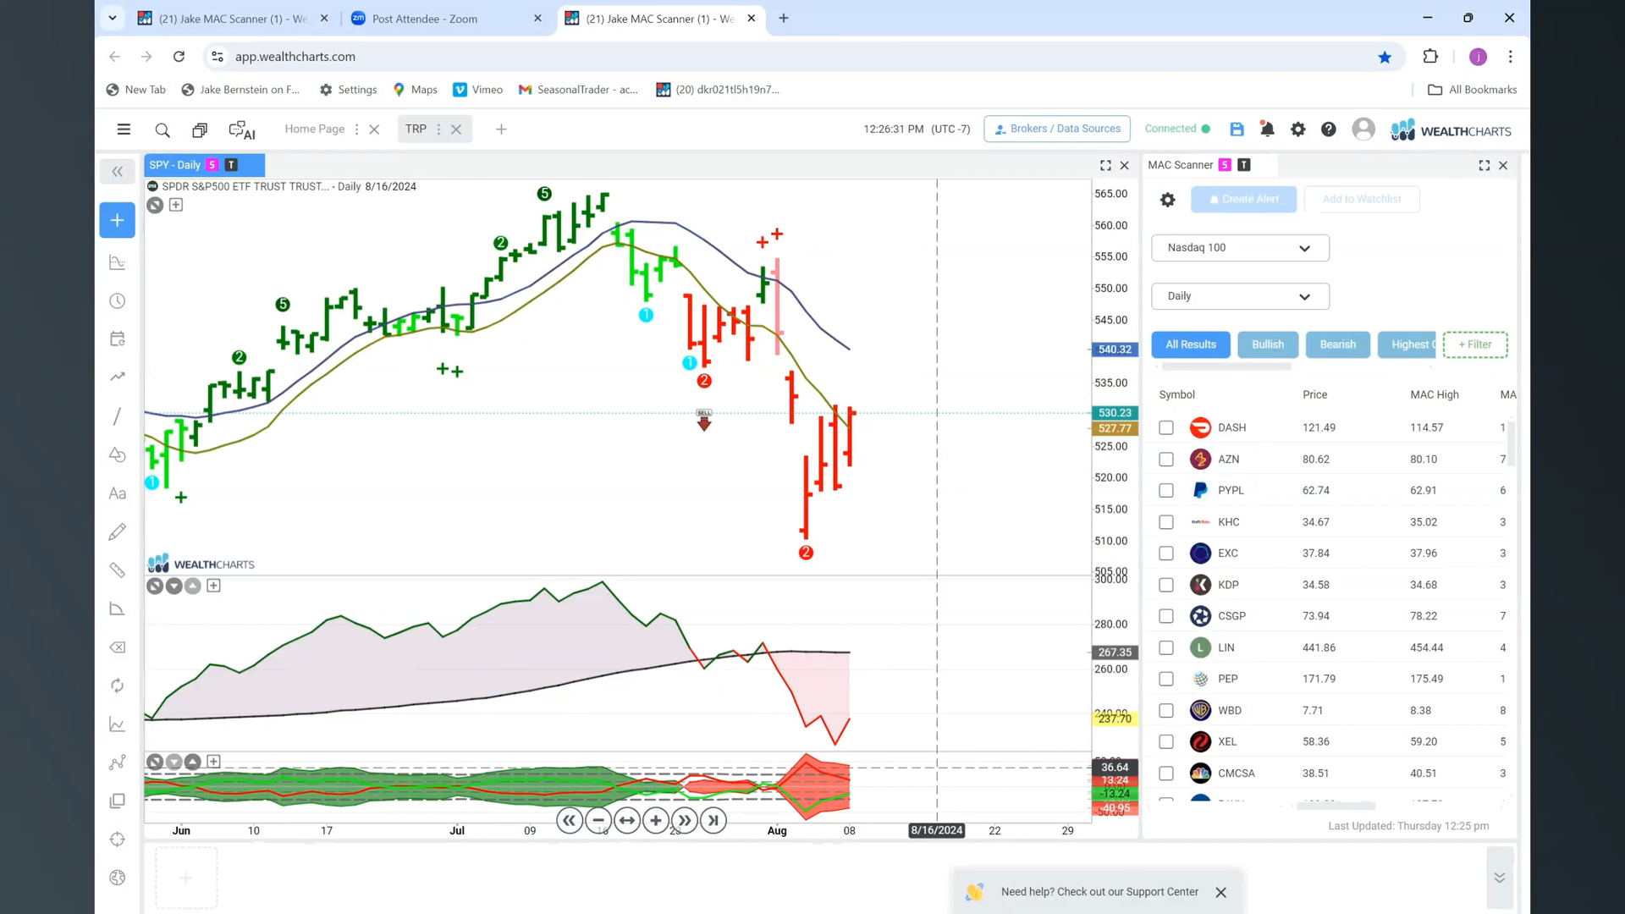Move the middle indicator pane up
Screen dimensions: 1625x914
[193, 586]
